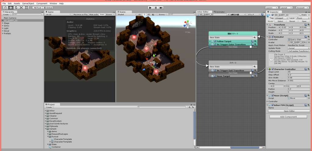Toggle the Static checkbox
Screen dimensions: 312x151
click(300, 15)
